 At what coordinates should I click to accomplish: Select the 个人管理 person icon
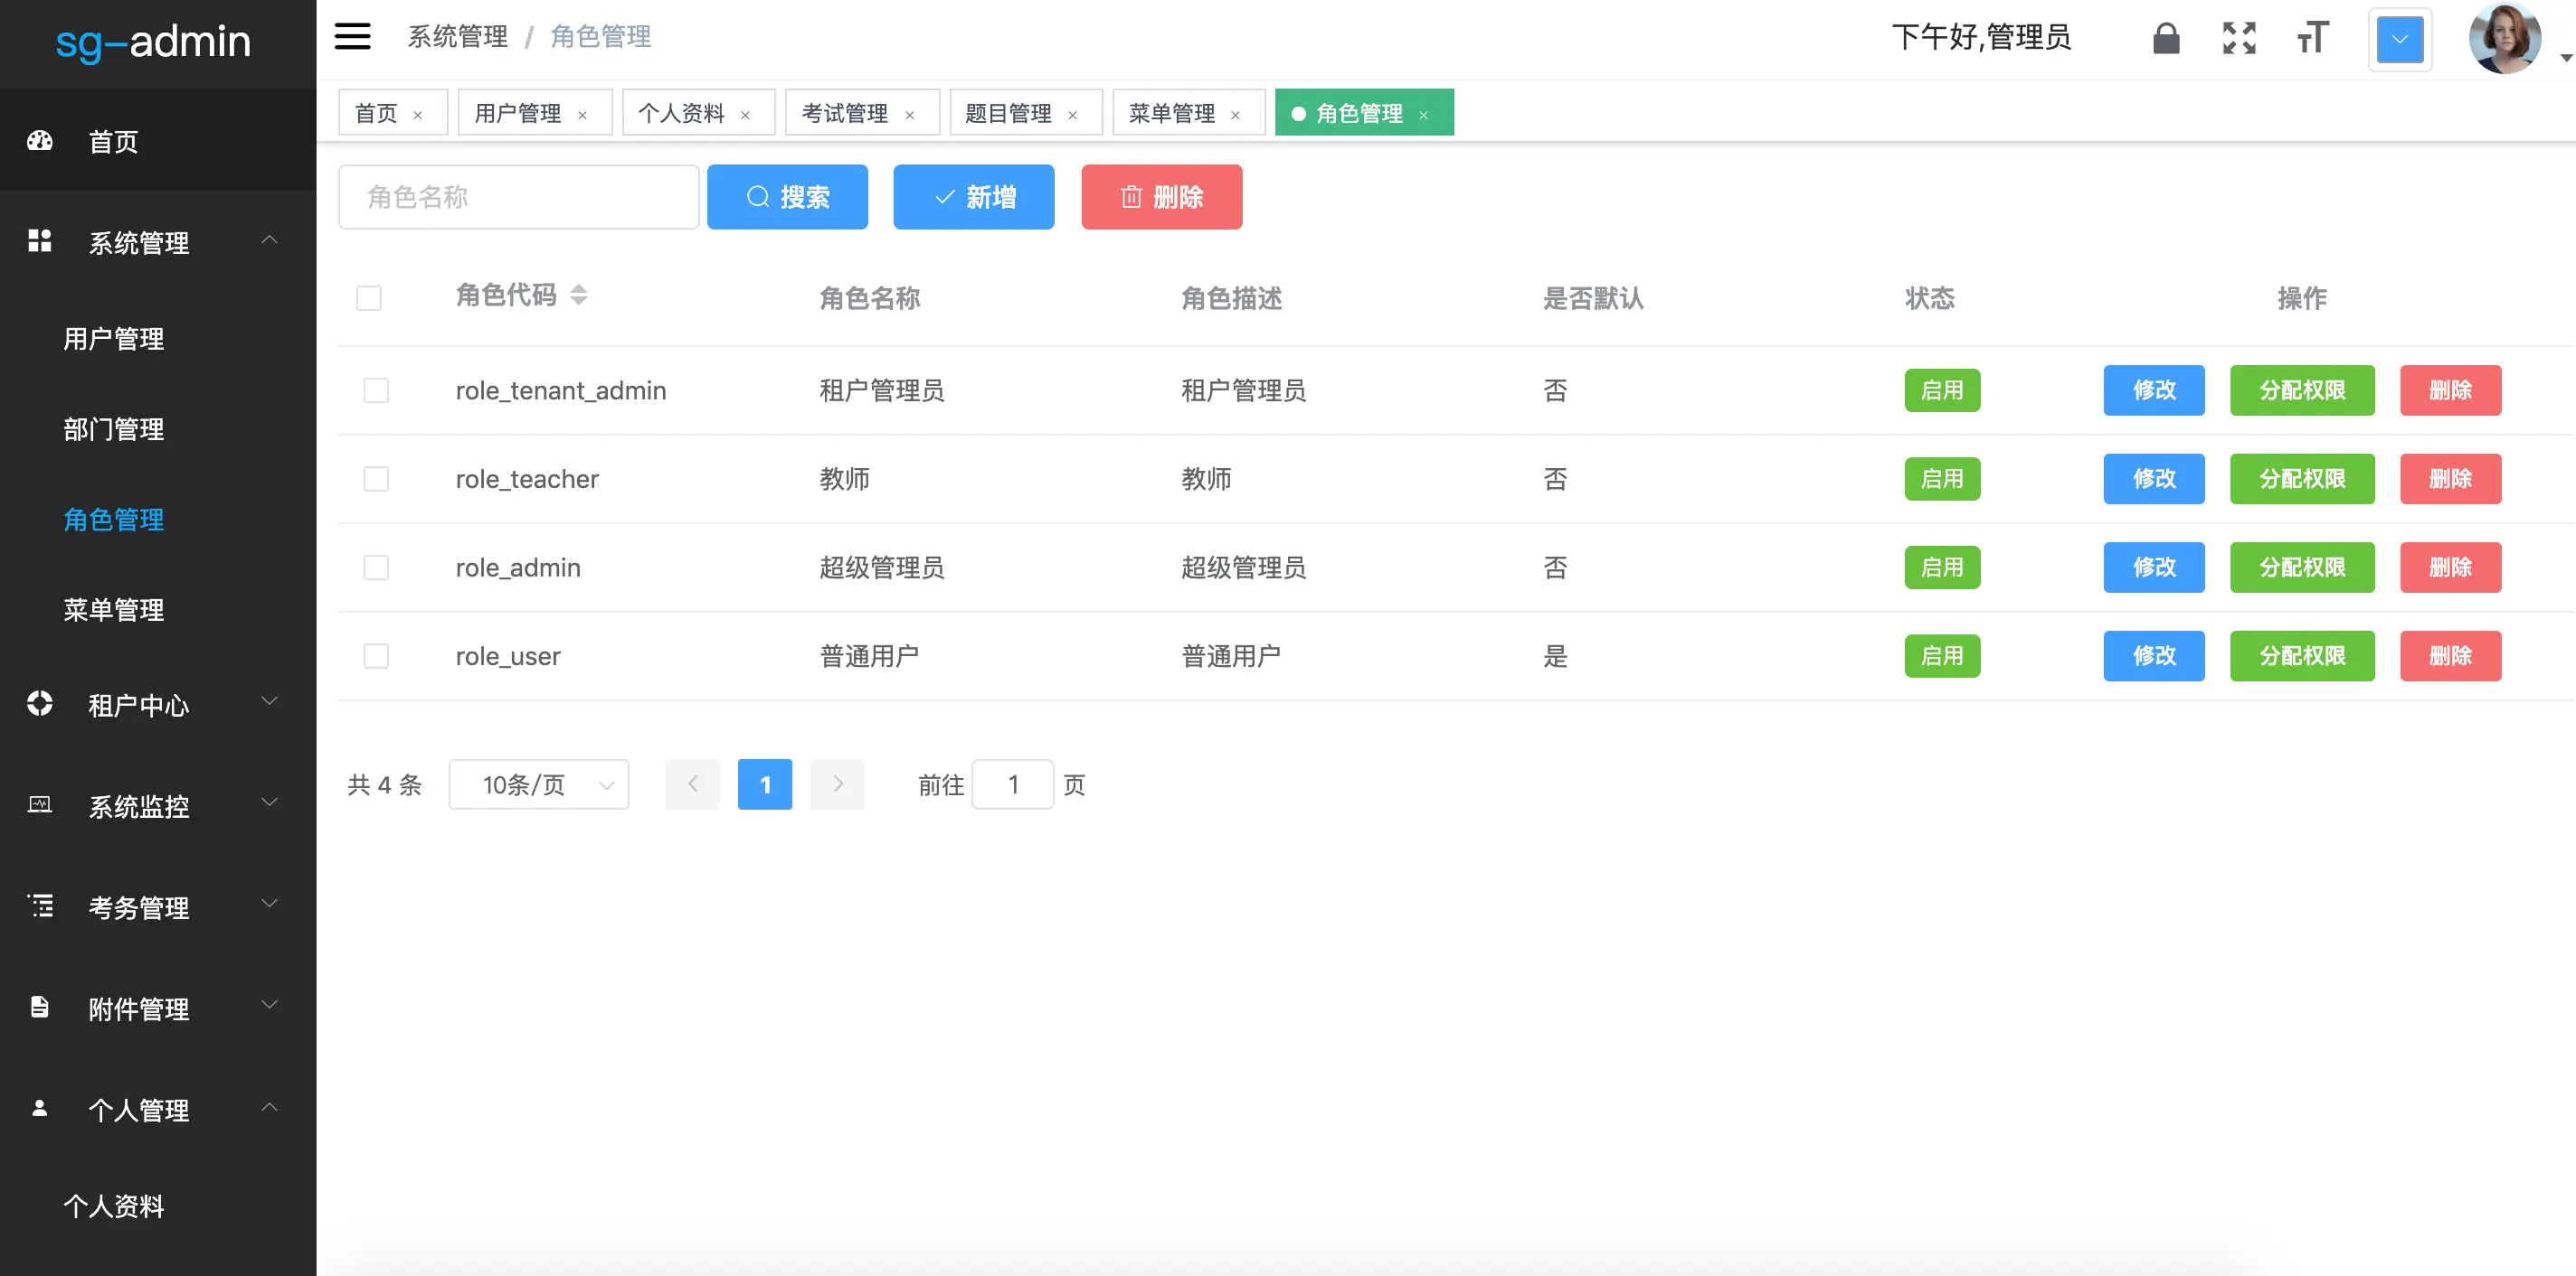(x=39, y=1108)
